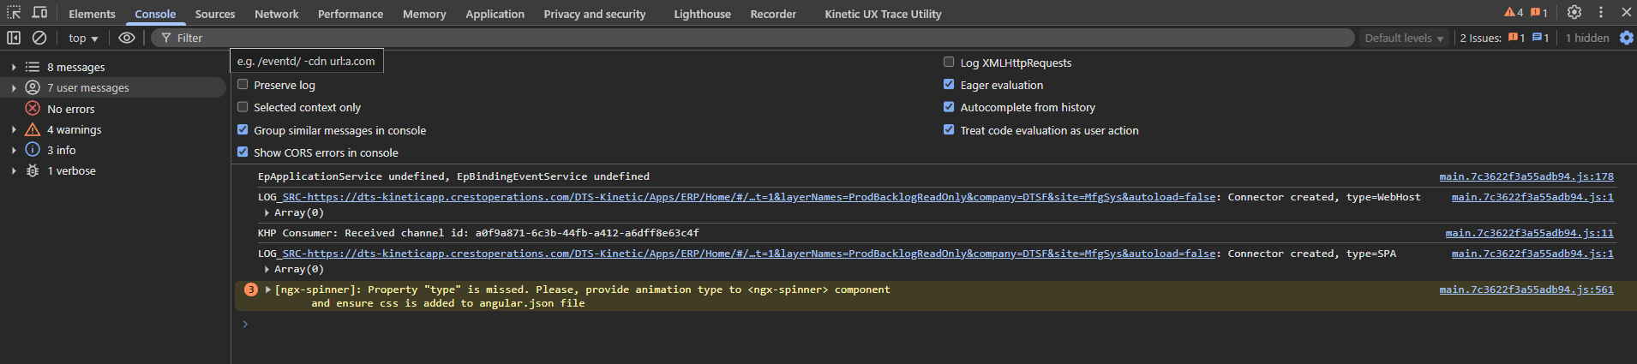This screenshot has width=1637, height=364.
Task: Select the No errors sidebar item
Action: pos(70,109)
